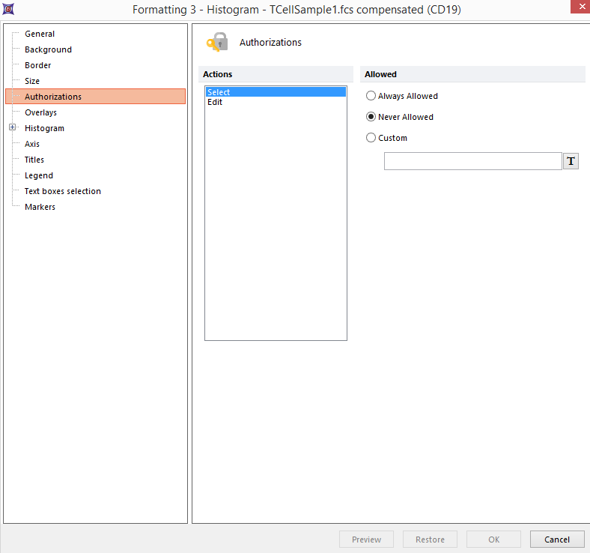Open the Markers category
The width and height of the screenshot is (590, 553).
[x=40, y=207]
